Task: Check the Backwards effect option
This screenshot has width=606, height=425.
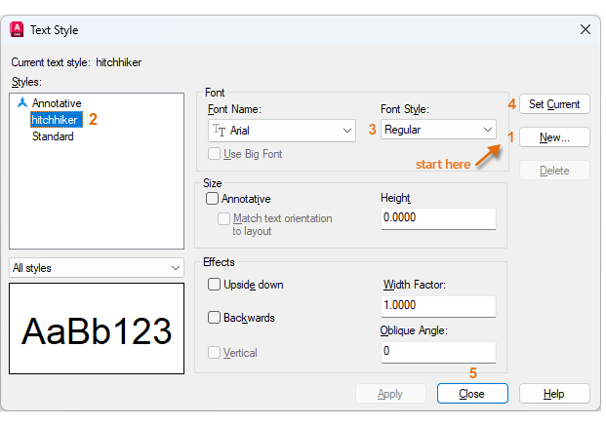Action: click(214, 318)
